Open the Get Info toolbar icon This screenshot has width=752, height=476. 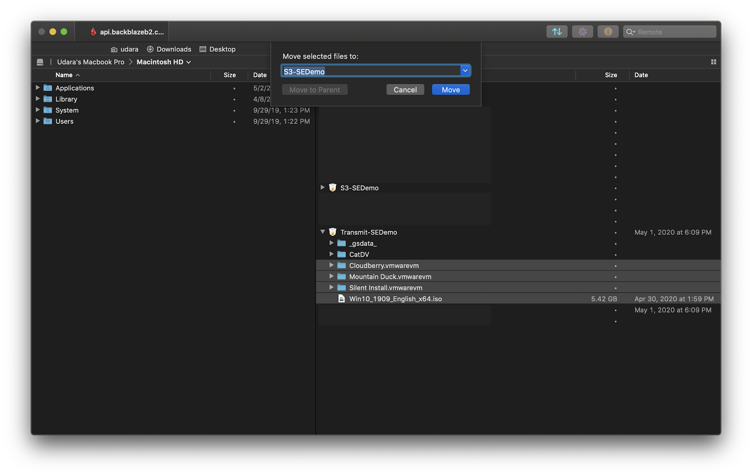click(x=608, y=31)
